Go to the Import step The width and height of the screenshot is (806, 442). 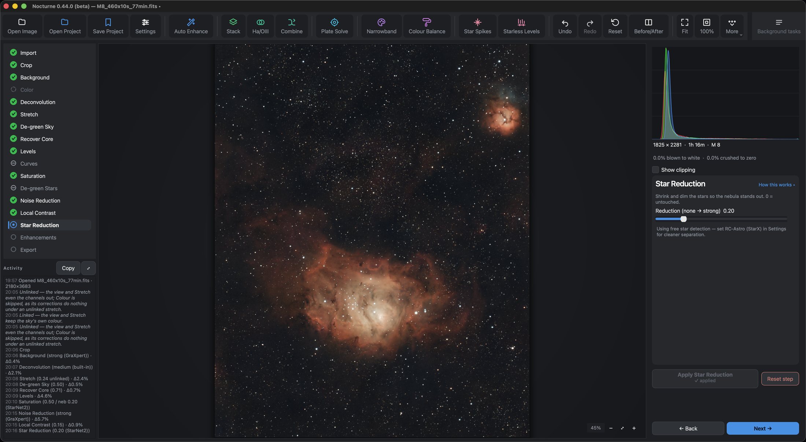coord(49,53)
